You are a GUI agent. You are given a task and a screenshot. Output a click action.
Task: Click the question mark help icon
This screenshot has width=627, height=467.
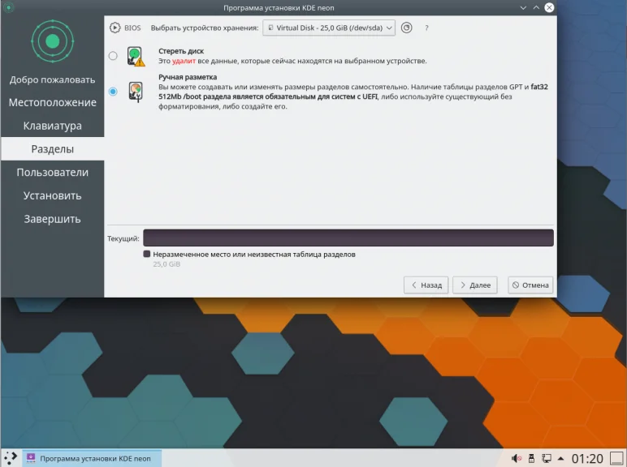point(426,28)
